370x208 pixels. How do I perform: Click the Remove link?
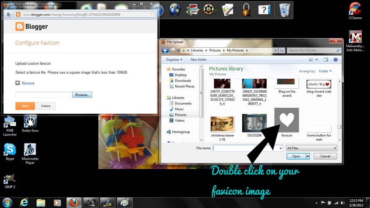(28, 83)
